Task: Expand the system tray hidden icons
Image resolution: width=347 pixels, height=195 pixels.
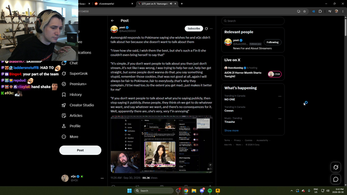Action: 292,191
